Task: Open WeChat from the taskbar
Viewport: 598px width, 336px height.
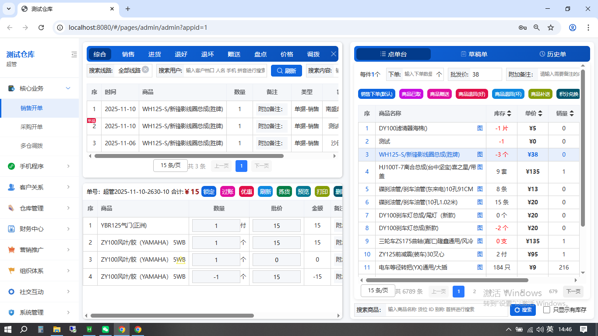Action: (105, 329)
